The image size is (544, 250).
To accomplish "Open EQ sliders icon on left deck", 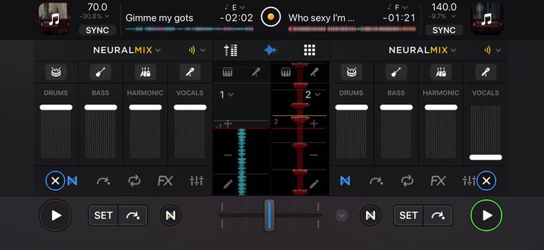I will click(197, 181).
